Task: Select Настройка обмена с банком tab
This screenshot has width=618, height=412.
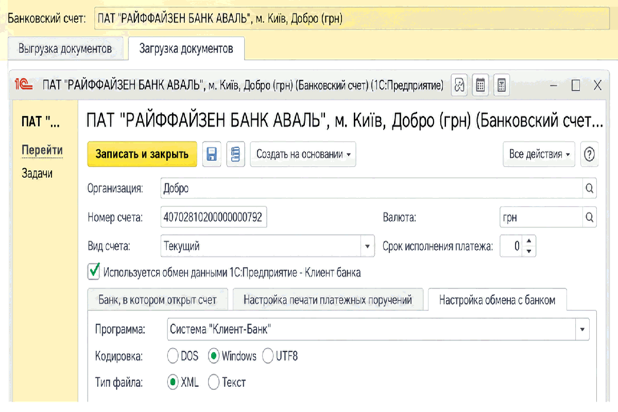Action: [x=497, y=300]
